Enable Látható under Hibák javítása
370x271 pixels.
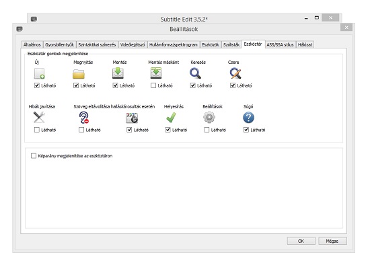pos(37,130)
